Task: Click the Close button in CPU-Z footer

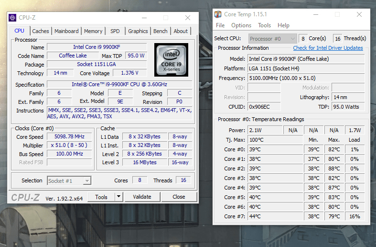Action: coord(179,197)
